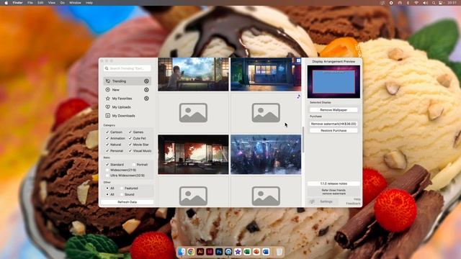The width and height of the screenshot is (461, 259).
Task: Click the music note icon above the thumbnails
Action: pyautogui.click(x=298, y=96)
